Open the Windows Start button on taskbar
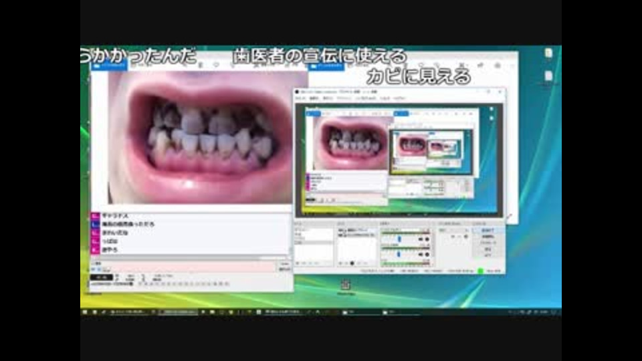642x361 pixels. tap(85, 312)
